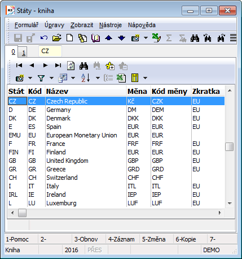This screenshot has height=259, width=242.
Task: Click the 3-Obnov function button
Action: coord(86,239)
